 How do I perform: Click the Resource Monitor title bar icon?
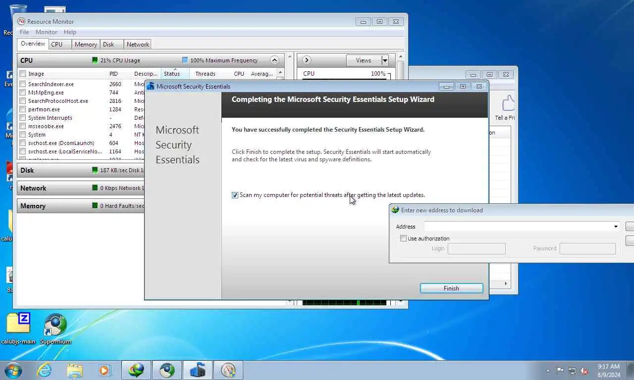[x=21, y=22]
